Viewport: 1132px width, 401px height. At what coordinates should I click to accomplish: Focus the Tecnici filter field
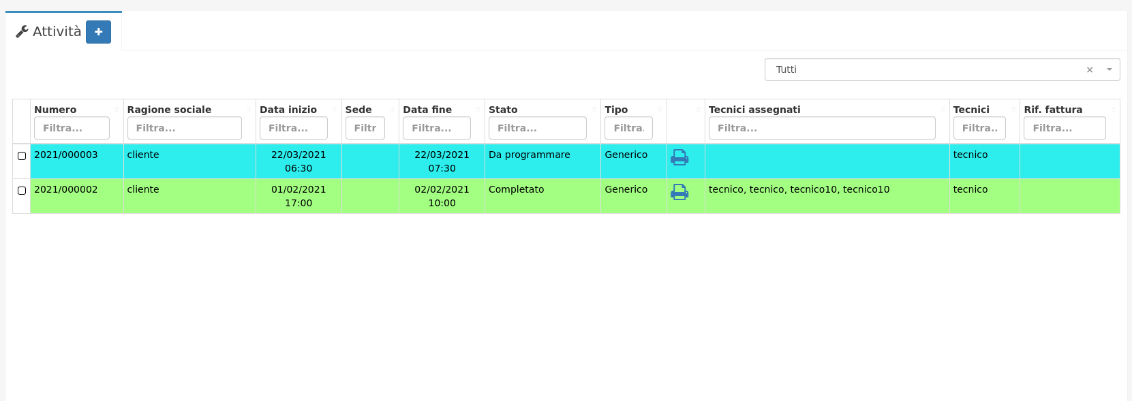(x=979, y=128)
